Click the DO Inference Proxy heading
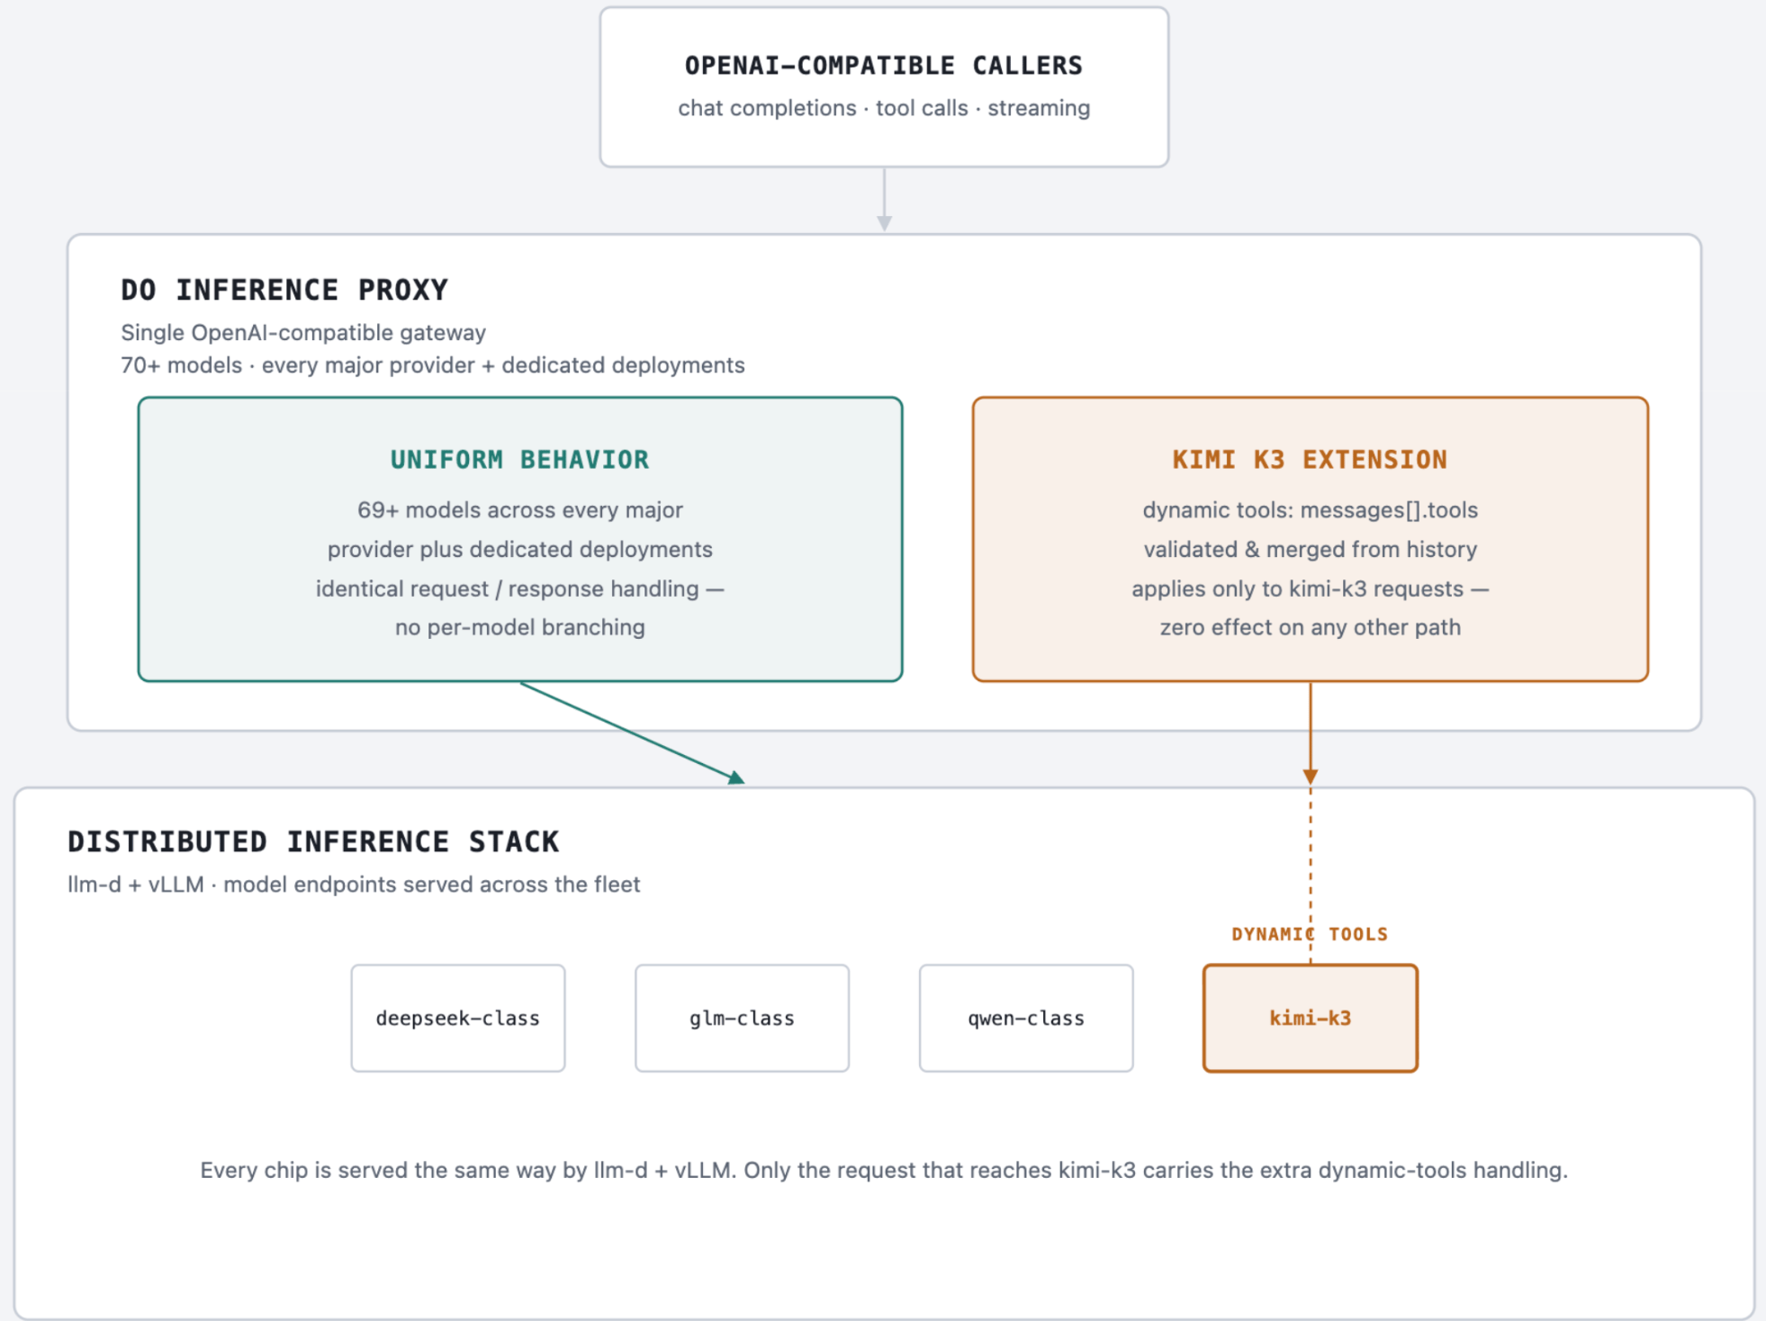The height and width of the screenshot is (1321, 1766). pyautogui.click(x=284, y=290)
